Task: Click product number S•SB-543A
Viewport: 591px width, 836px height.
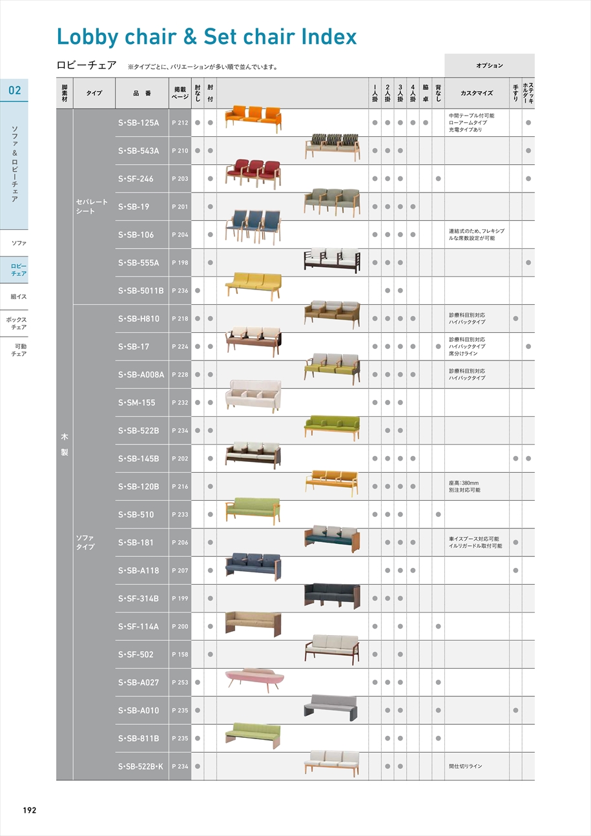Action: click(139, 151)
